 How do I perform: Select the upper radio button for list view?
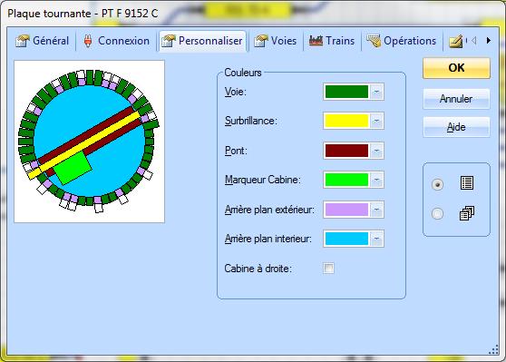pyautogui.click(x=437, y=184)
